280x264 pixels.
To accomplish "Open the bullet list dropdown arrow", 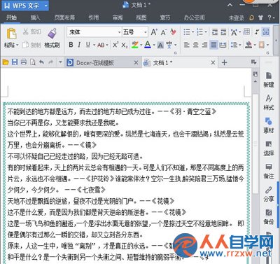I will [x=192, y=32].
